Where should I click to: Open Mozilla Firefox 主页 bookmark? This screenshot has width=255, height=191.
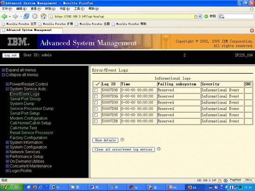(19, 24)
